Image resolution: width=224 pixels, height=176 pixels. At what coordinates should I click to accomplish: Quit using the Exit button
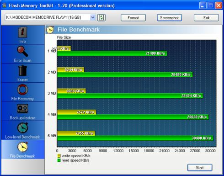(206, 18)
